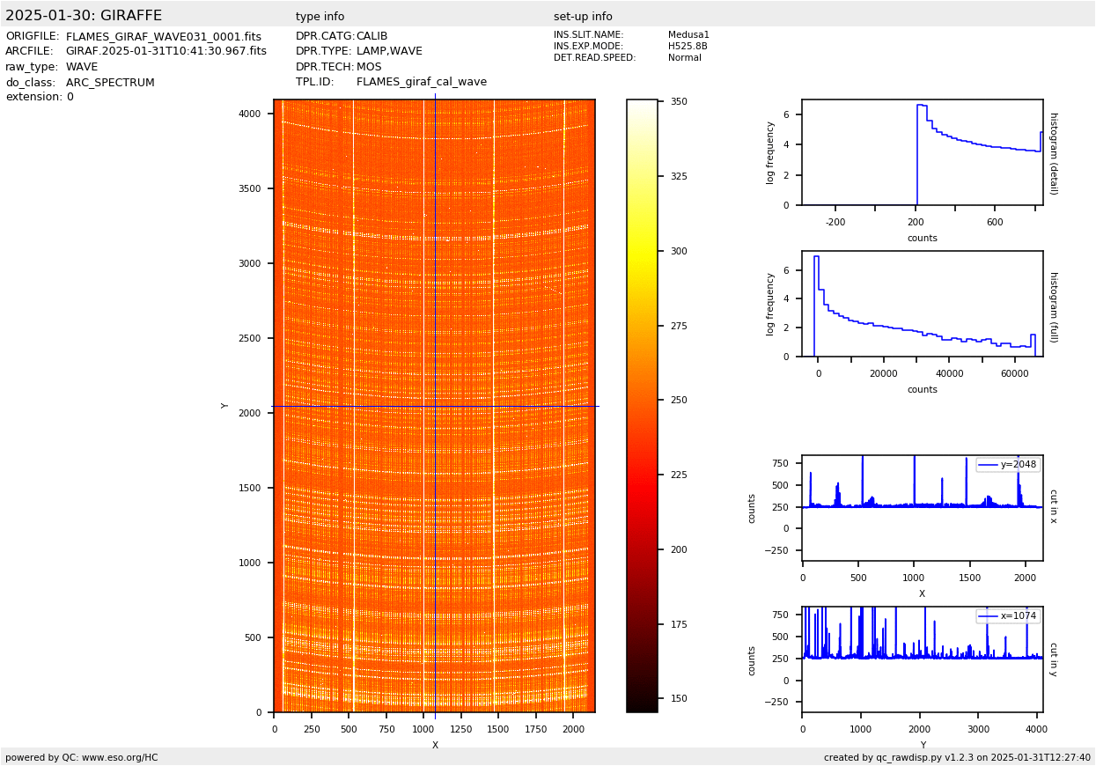Click the y=2048 legend in cut in x plot
Viewport: 1096px width, 766px height.
1008,465
